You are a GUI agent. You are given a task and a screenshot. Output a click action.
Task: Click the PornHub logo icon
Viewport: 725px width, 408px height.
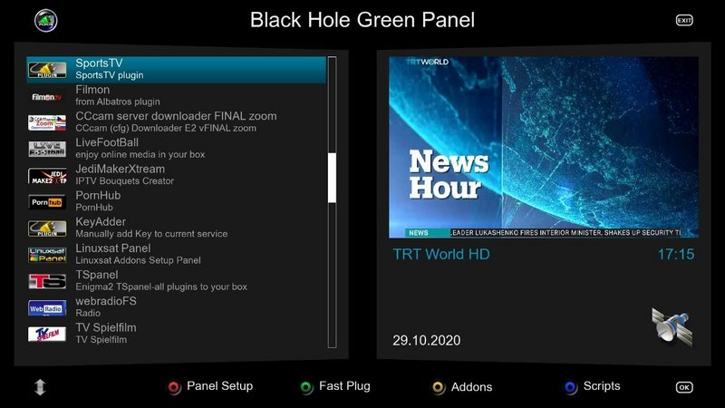pyautogui.click(x=47, y=202)
